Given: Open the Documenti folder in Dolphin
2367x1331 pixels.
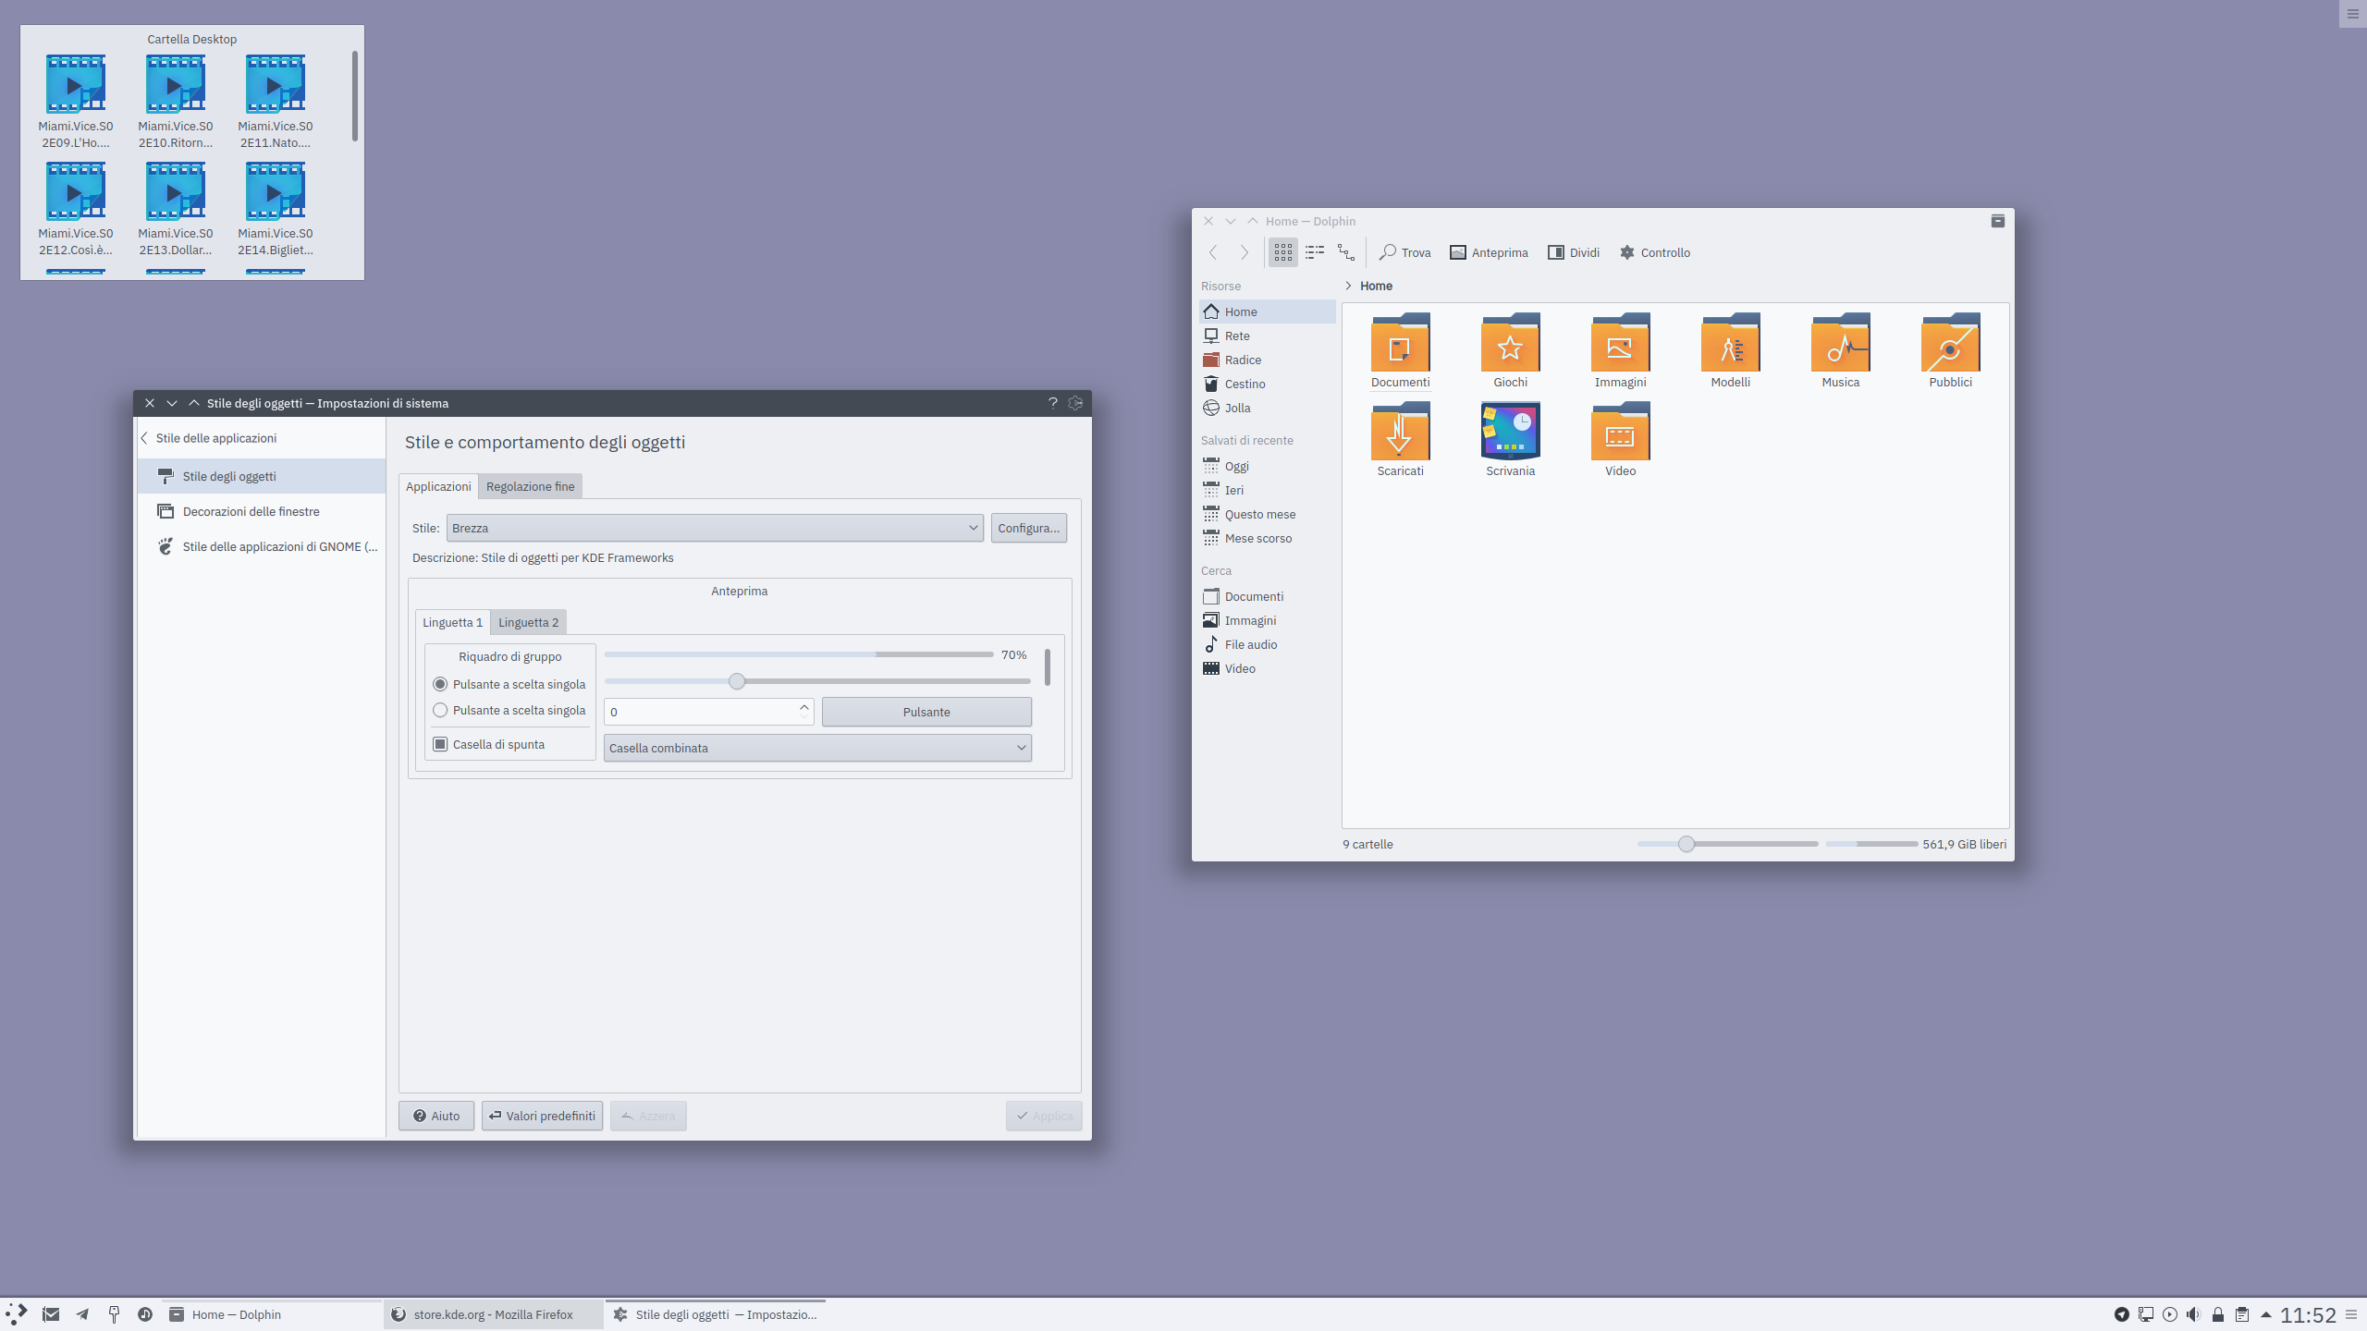Looking at the screenshot, I should coord(1400,350).
